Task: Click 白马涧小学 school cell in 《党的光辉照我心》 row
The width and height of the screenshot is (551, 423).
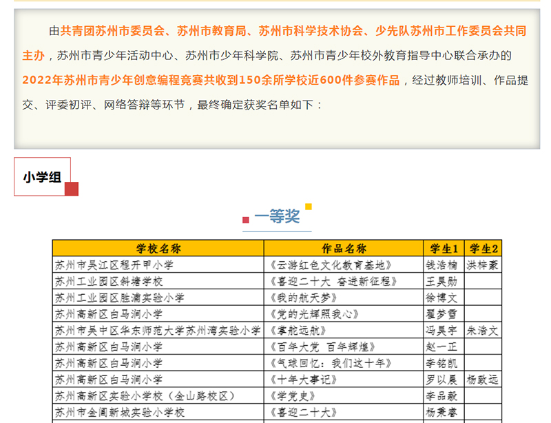Action: 109,314
